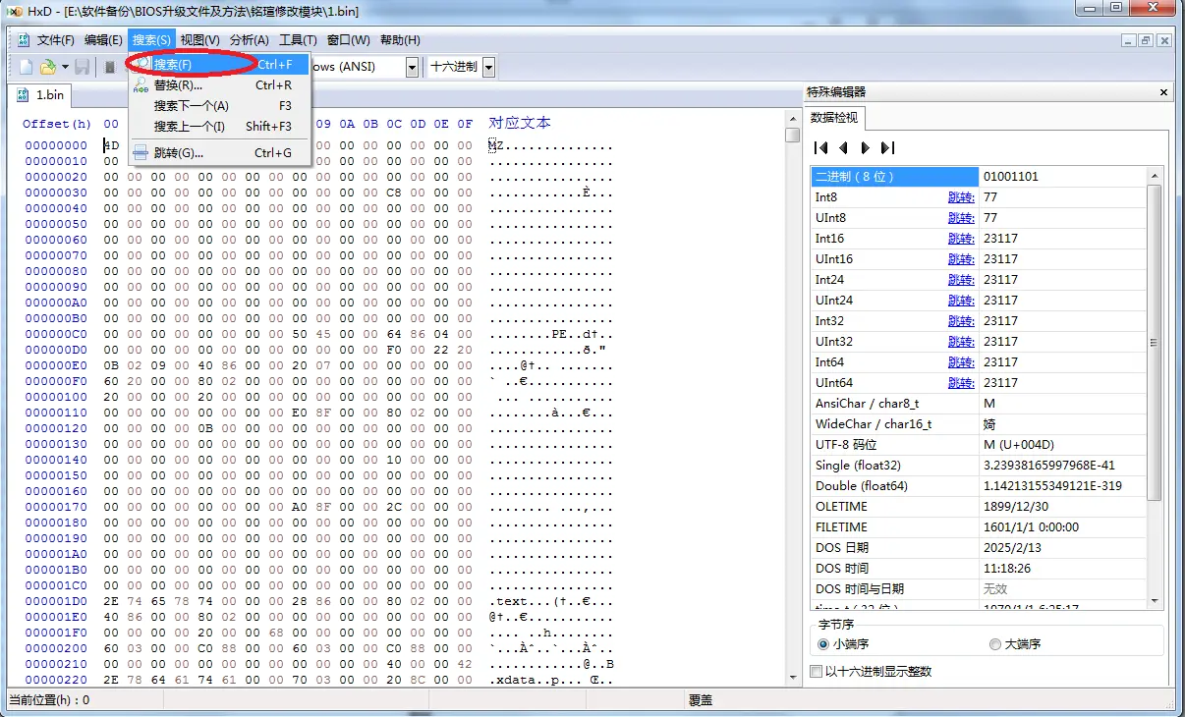Enable 以十六进制显示整数 checkbox
The height and width of the screenshot is (717, 1185).
(816, 672)
